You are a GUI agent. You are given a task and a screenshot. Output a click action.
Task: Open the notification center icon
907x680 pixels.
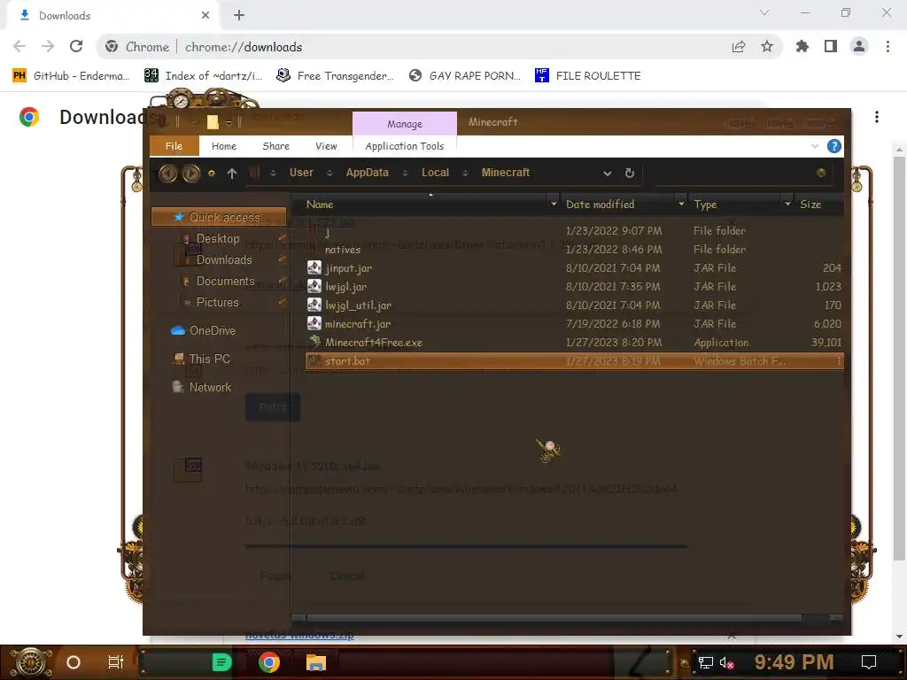coord(868,662)
